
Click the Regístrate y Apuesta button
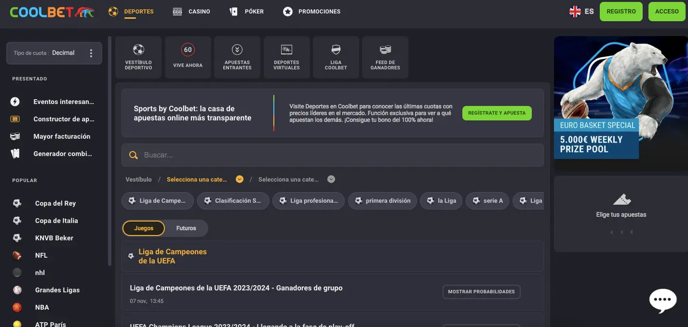pyautogui.click(x=497, y=113)
